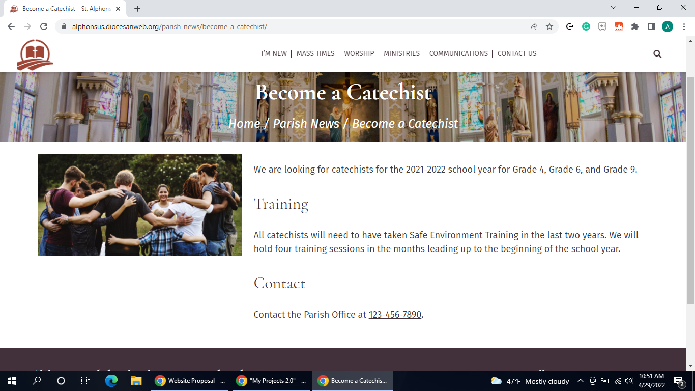695x391 pixels.
Task: Click the Parish News breadcrumb link
Action: [306, 124]
